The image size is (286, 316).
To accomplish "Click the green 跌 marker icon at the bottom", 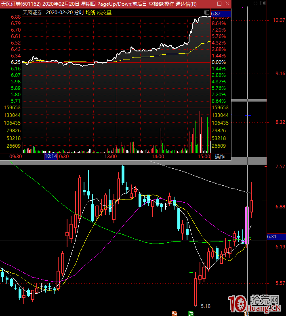I will pos(191,314).
